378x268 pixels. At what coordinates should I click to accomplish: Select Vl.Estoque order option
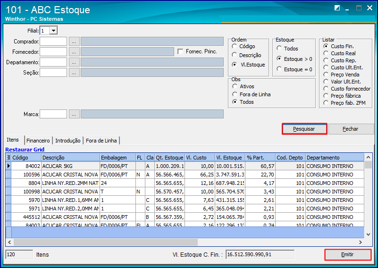235,65
